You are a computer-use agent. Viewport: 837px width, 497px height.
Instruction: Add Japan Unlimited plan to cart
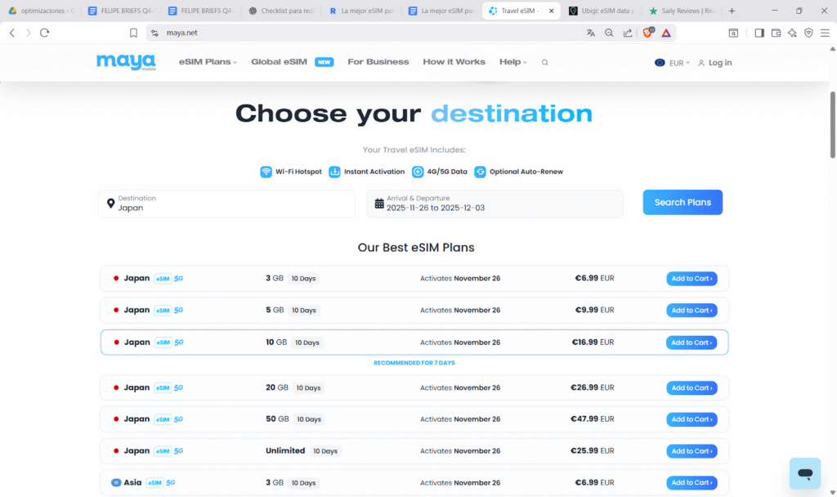point(692,451)
